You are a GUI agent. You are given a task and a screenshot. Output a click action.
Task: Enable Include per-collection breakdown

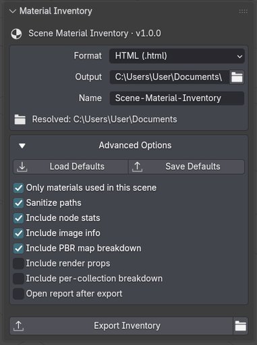18,279
